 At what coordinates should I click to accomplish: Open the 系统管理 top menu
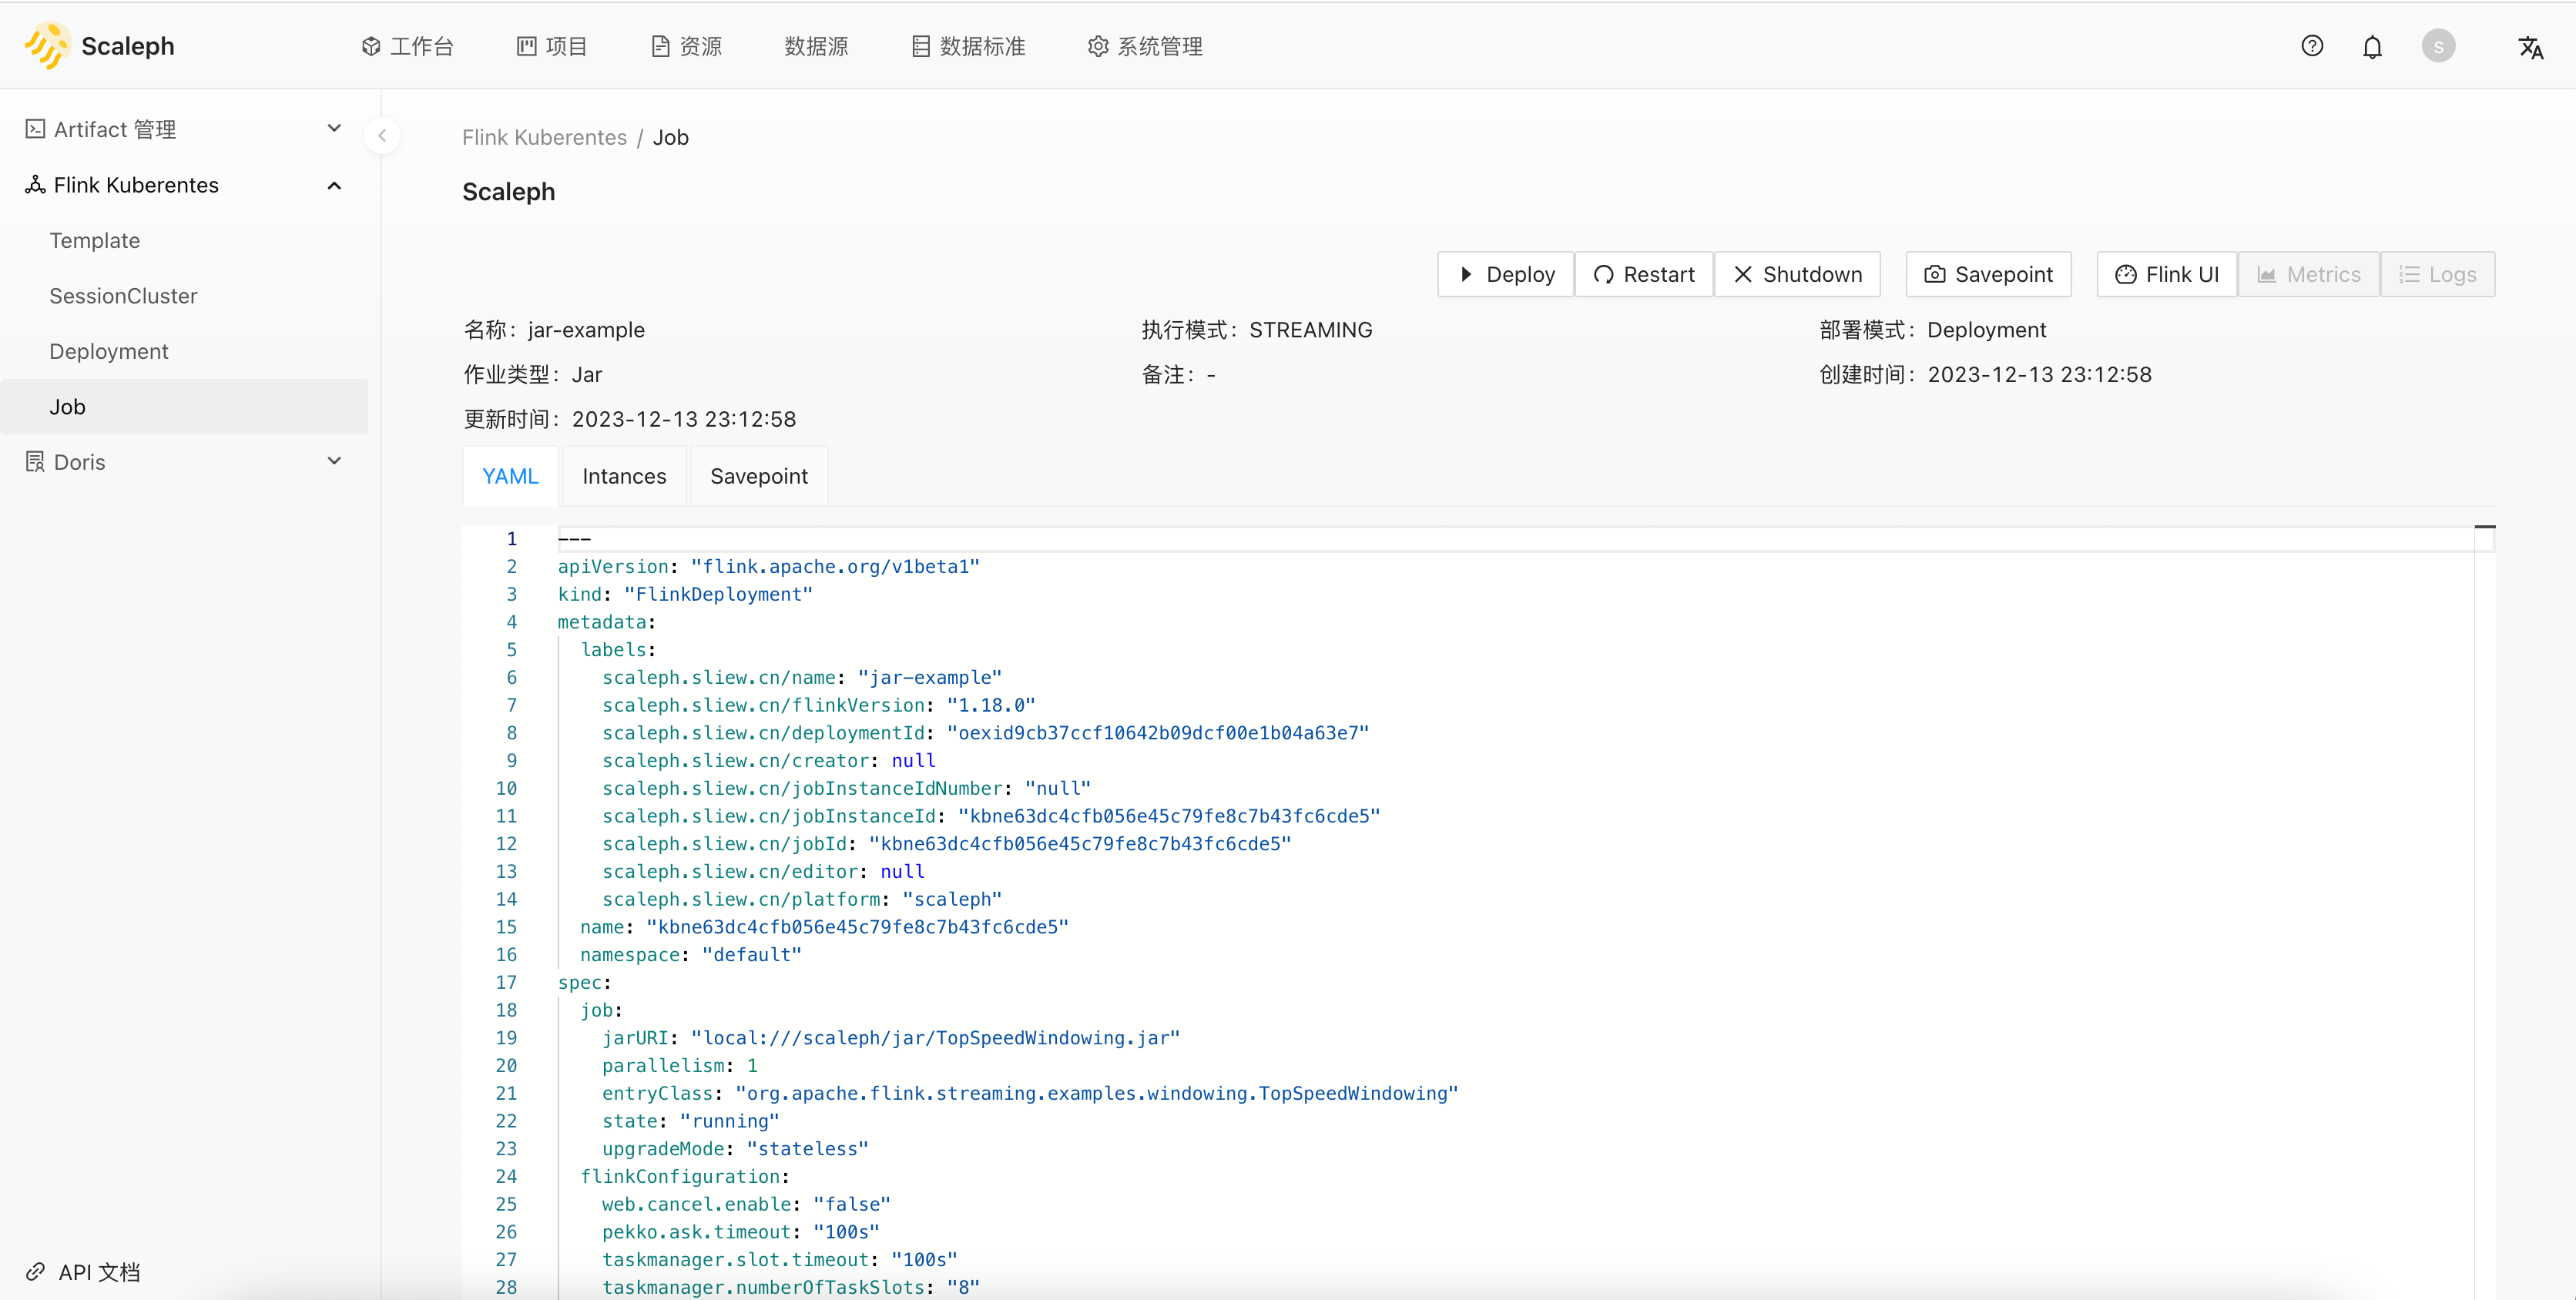tap(1145, 46)
